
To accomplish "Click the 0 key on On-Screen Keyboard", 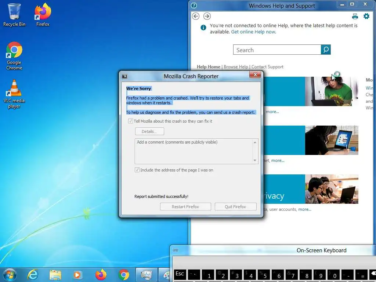I will (333, 275).
